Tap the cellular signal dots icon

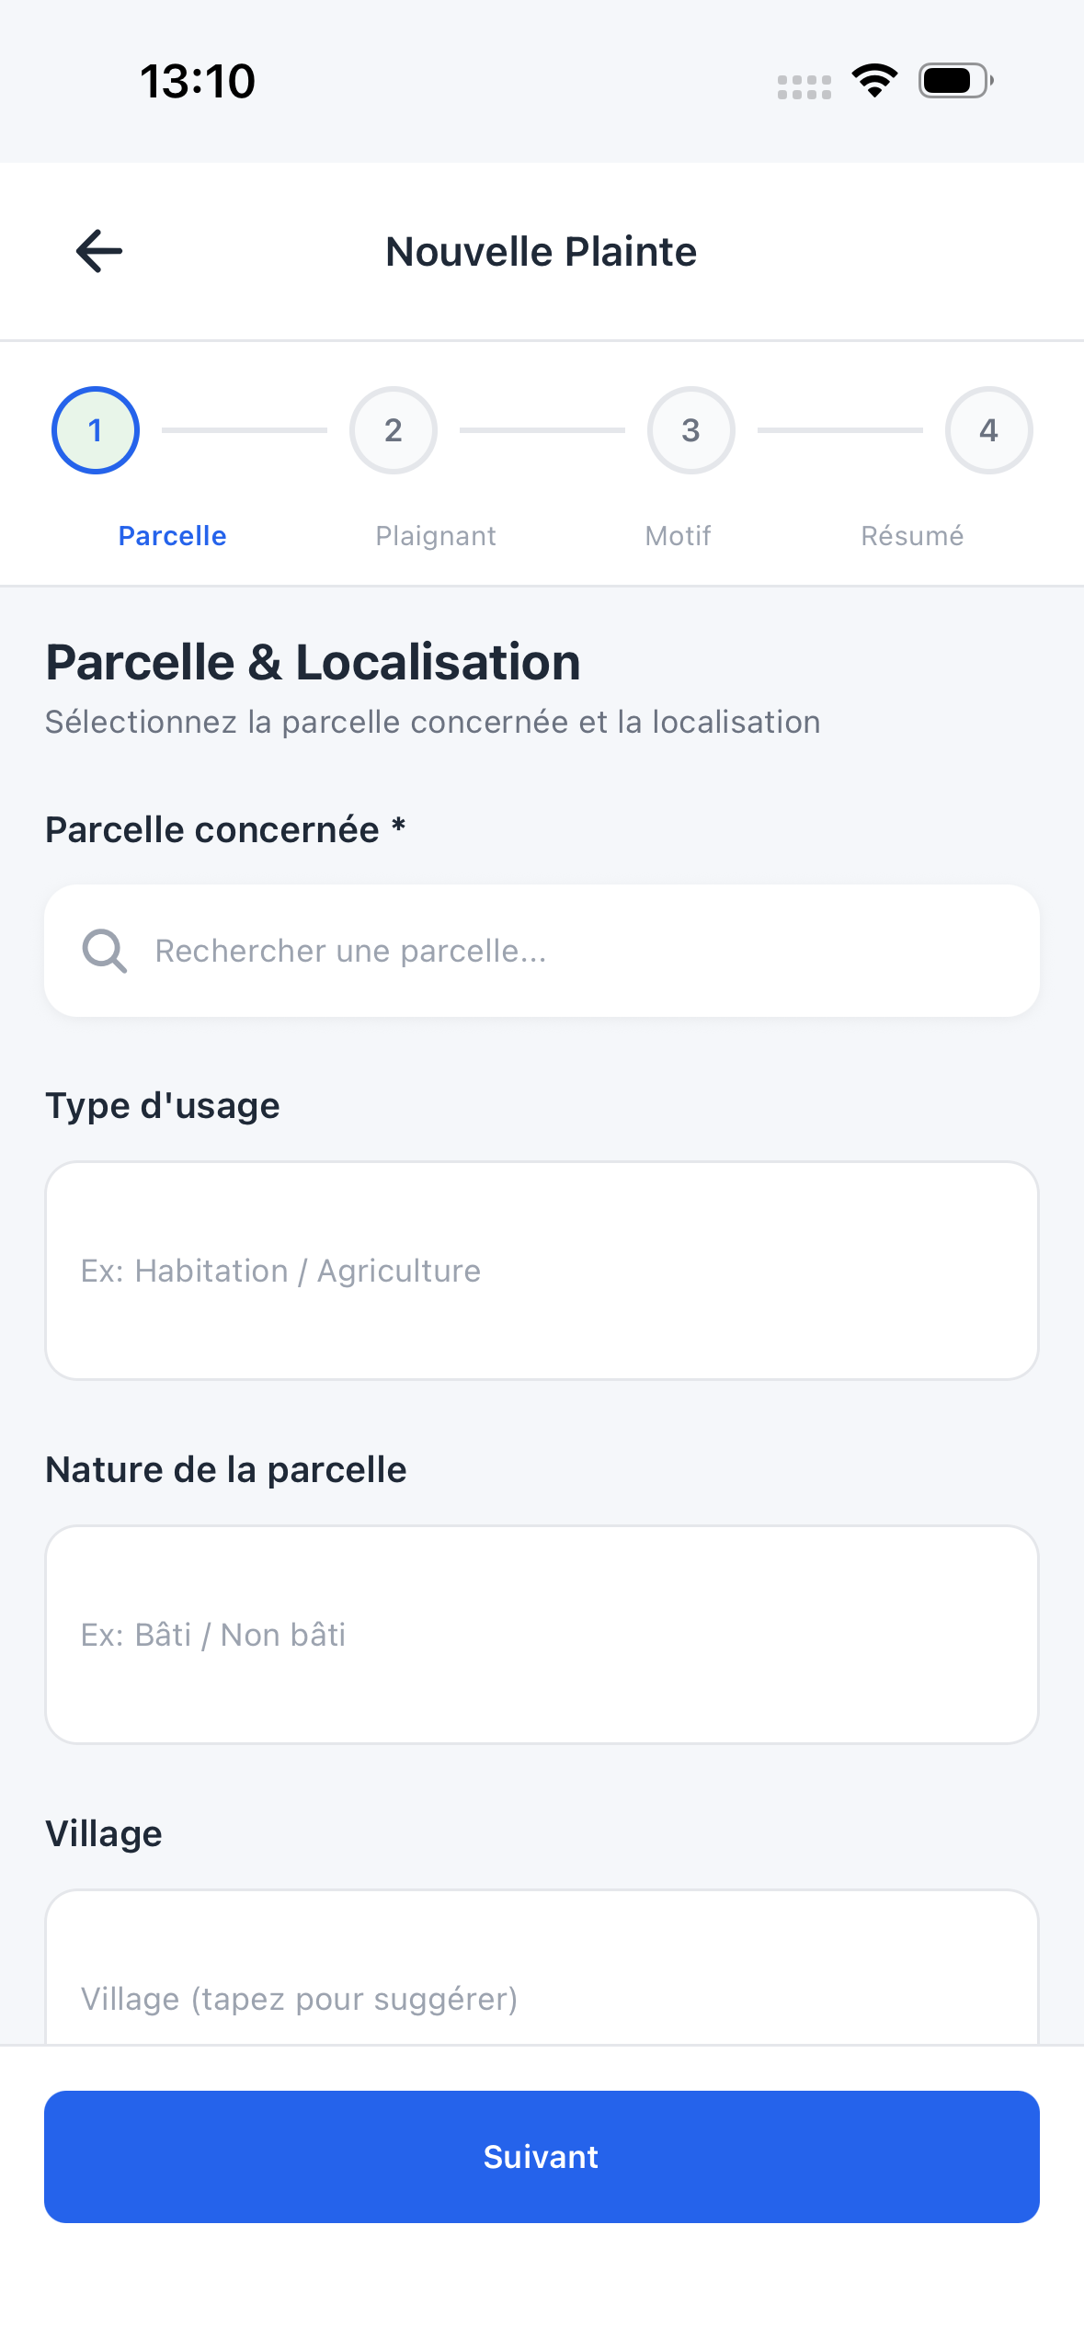[x=804, y=87]
